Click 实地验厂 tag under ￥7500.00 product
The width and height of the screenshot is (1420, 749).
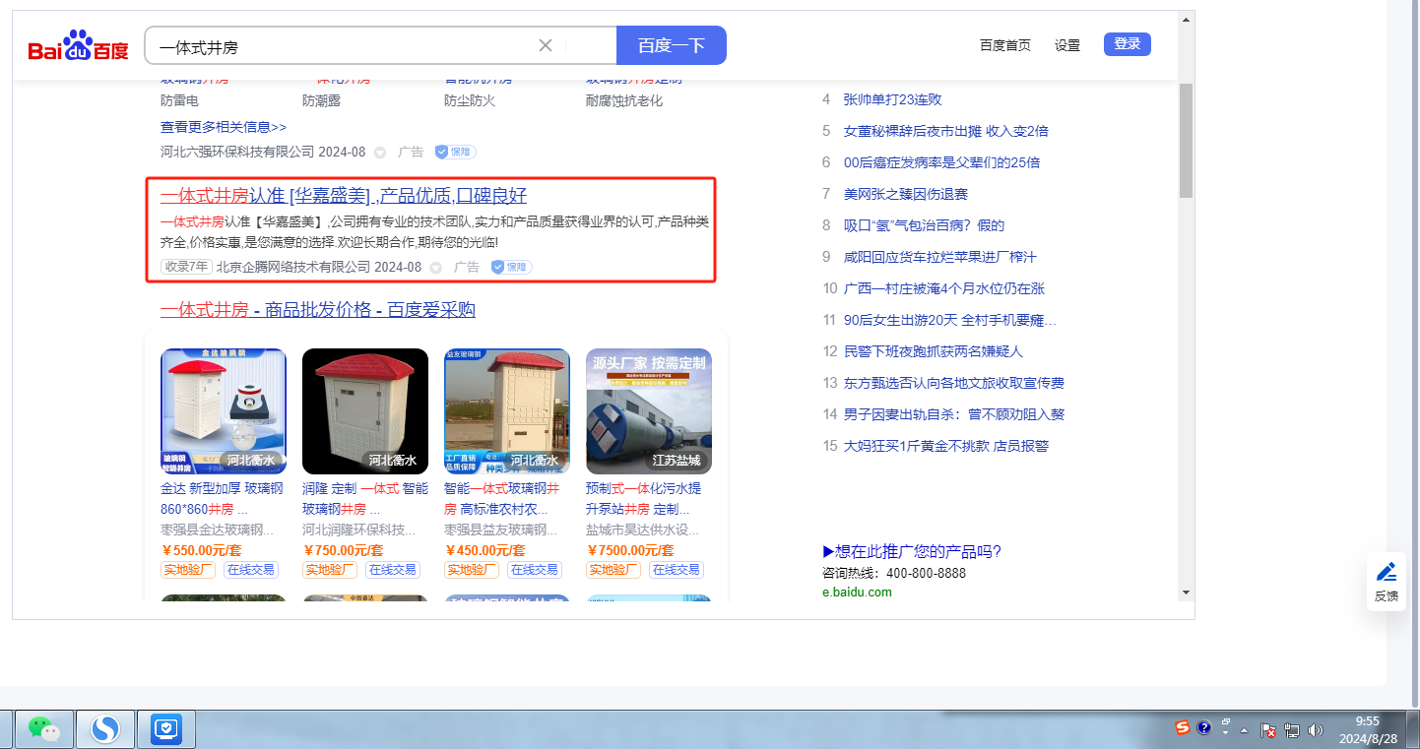[x=613, y=570]
